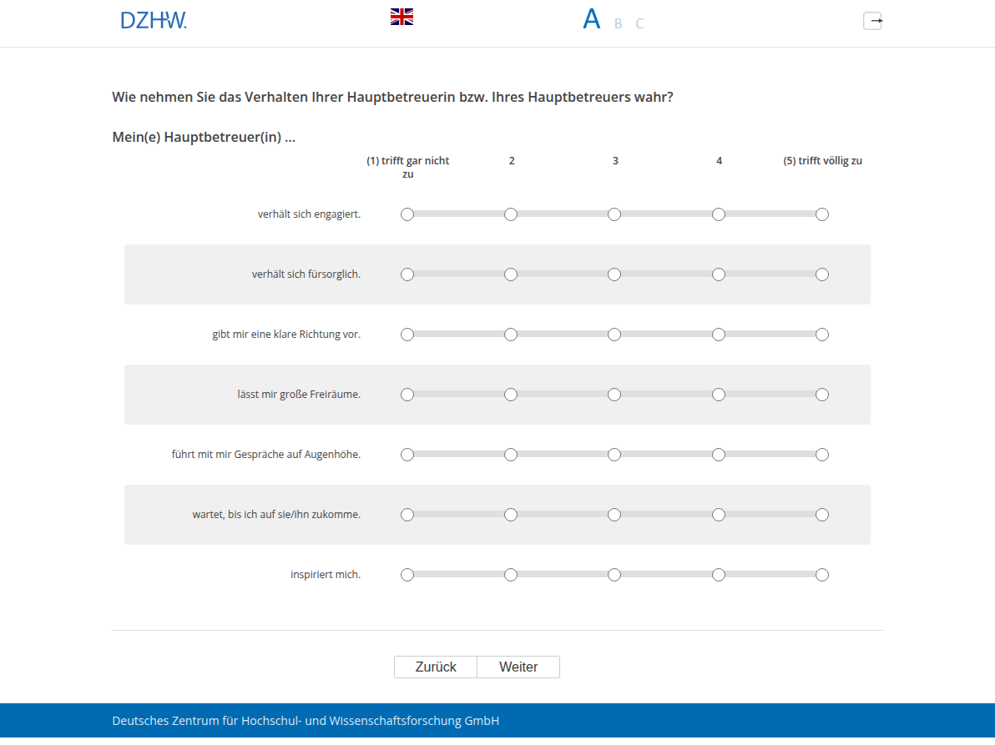Rate 'inspiriert mich' as 4
The width and height of the screenshot is (995, 745).
[x=719, y=575]
